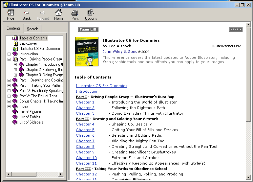The image size is (253, 182).
Task: Click the tree pane scroll left arrow
Action: pyautogui.click(x=9, y=174)
